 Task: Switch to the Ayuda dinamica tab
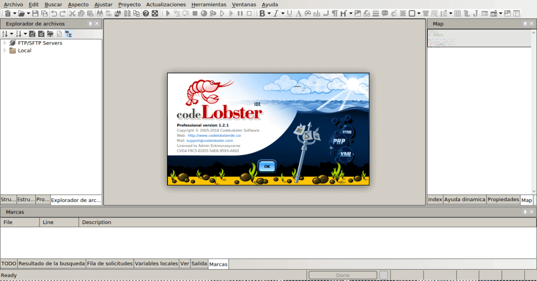pyautogui.click(x=465, y=199)
